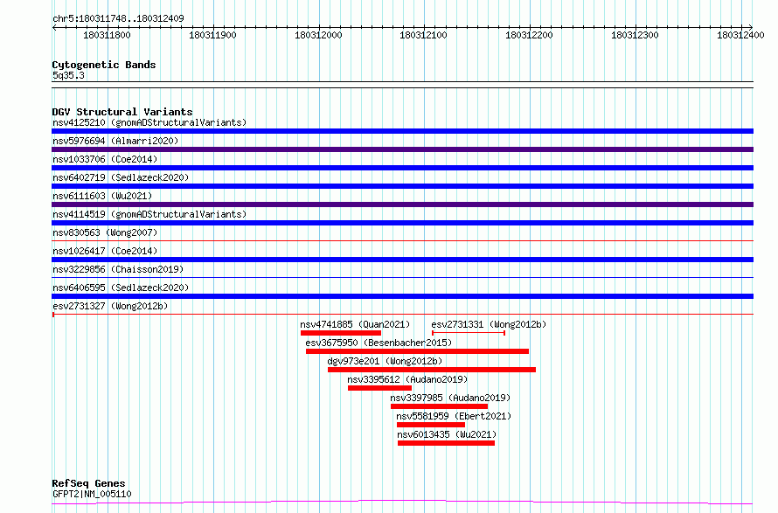Select the thin red line under esv2731327
Screen dimensions: 778x513
(402, 314)
